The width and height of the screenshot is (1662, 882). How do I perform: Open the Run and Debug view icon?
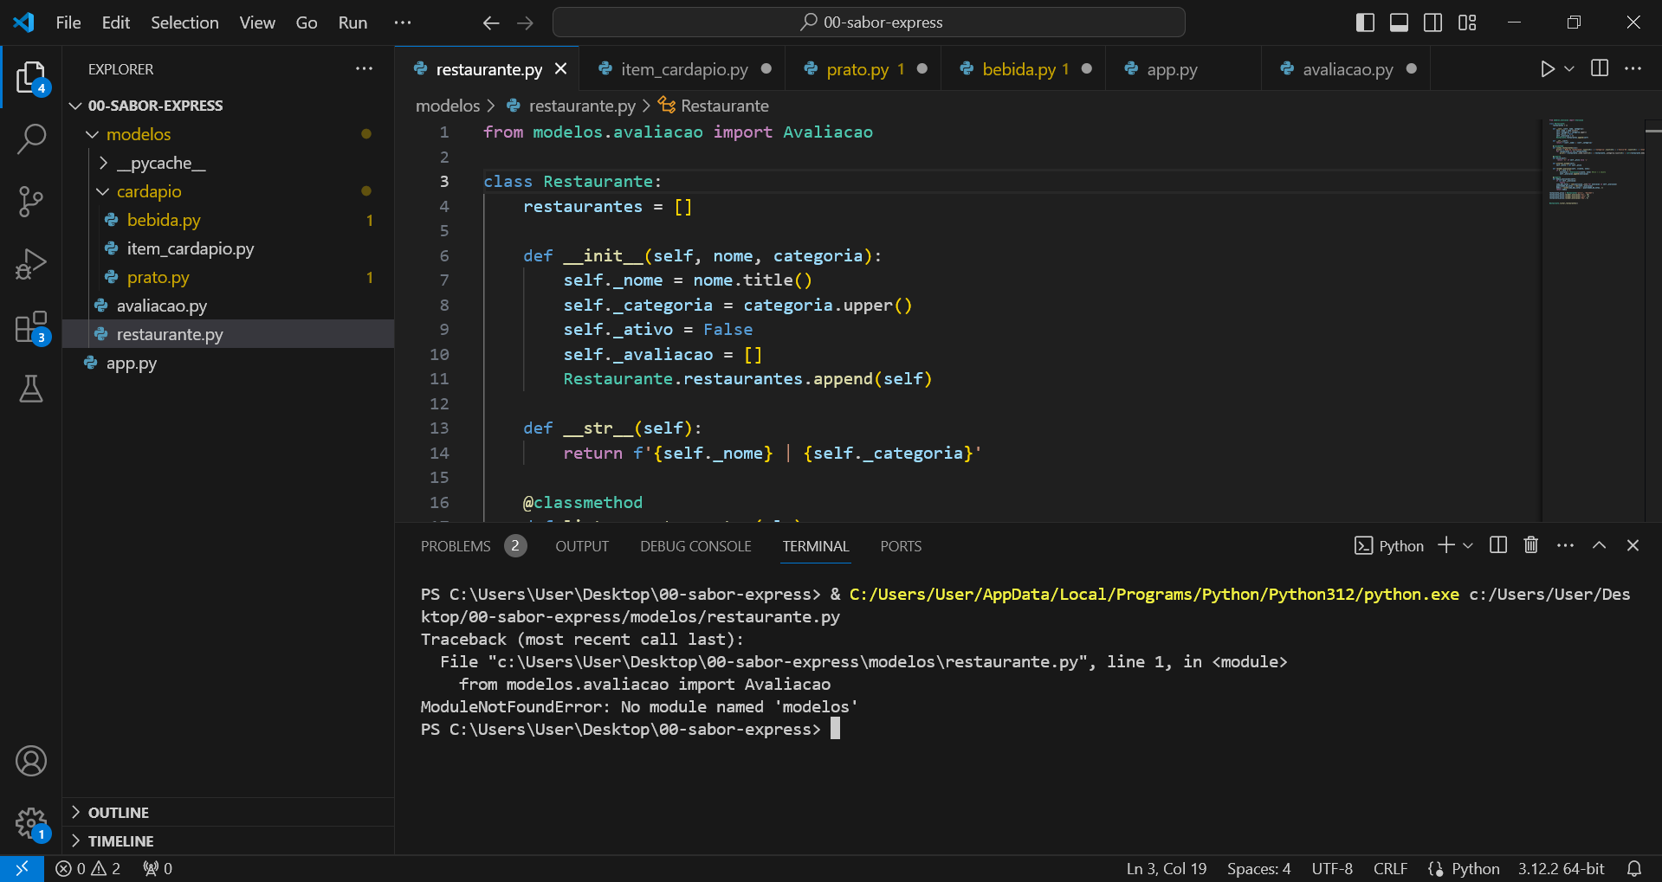(31, 264)
